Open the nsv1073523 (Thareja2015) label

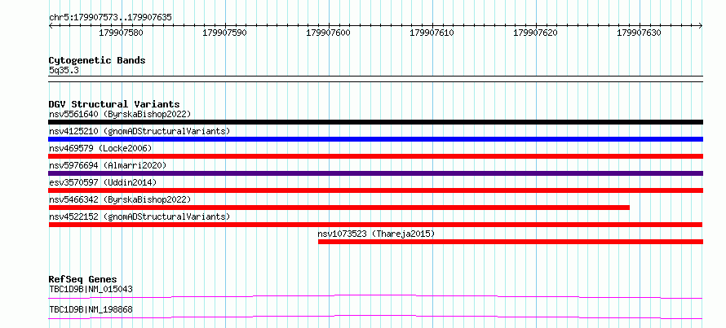376,234
